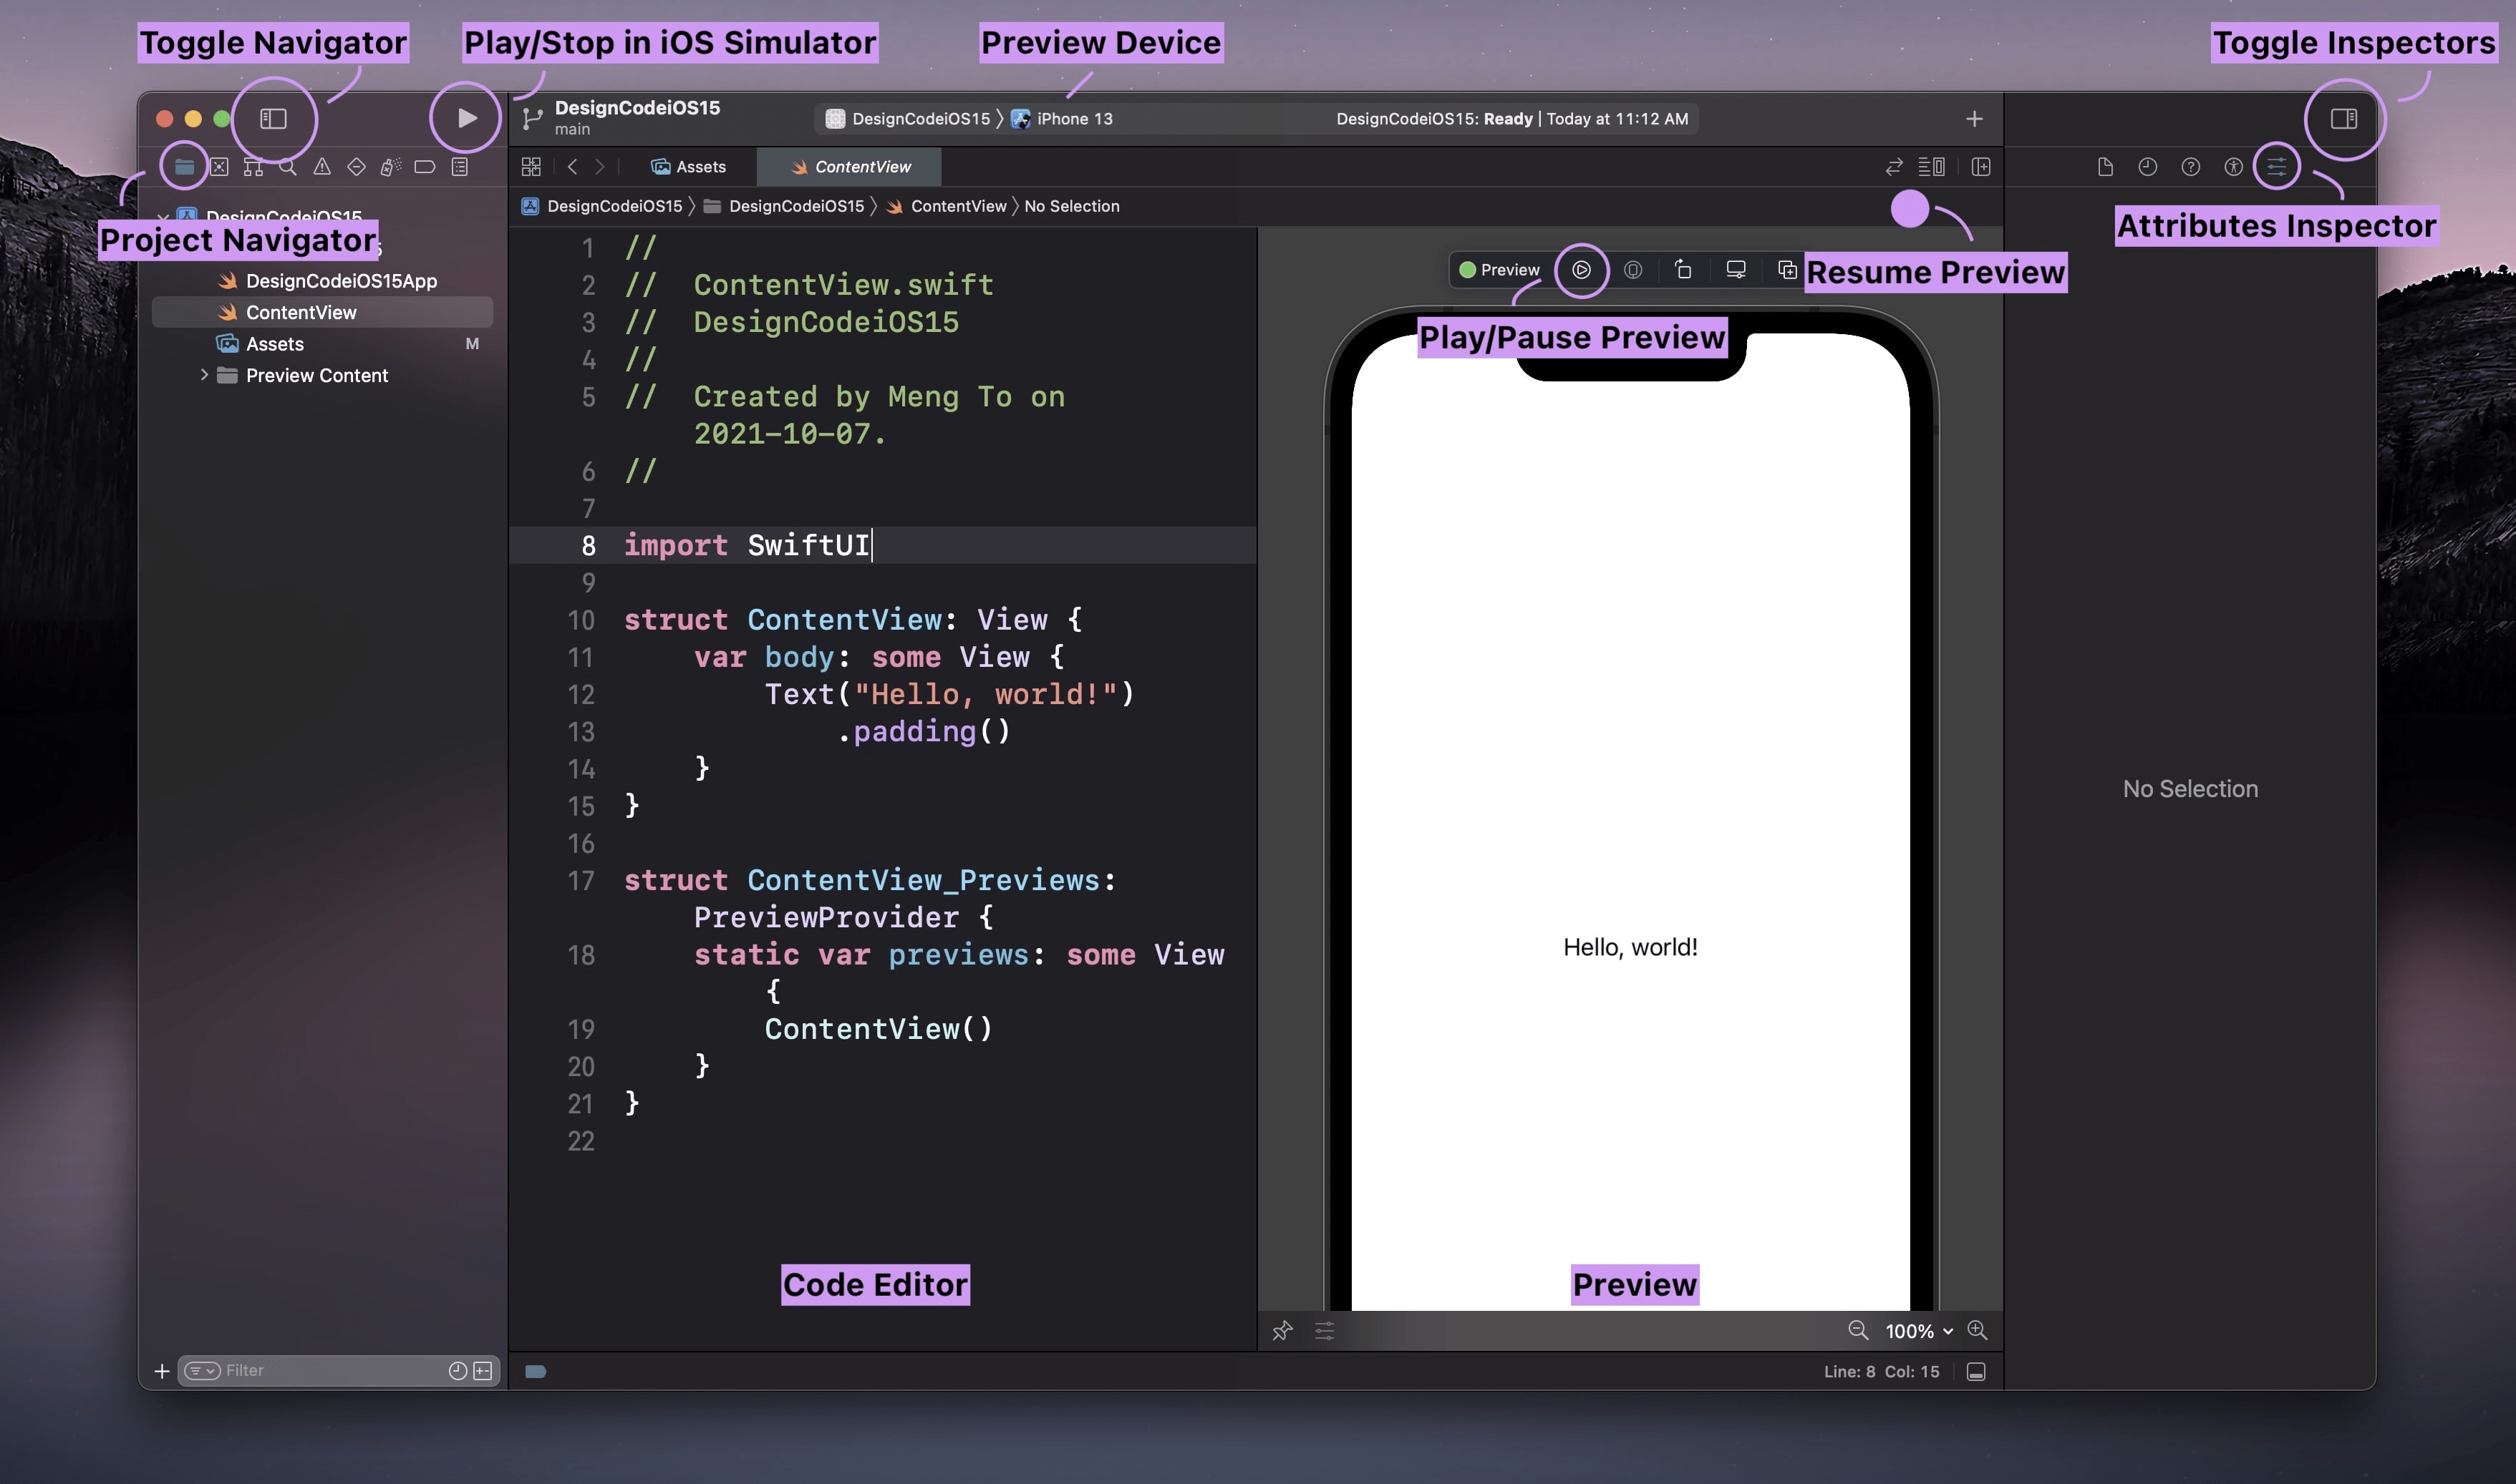Image resolution: width=2516 pixels, height=1484 pixels.
Task: Click the rotate preview device icon
Action: pos(1684,270)
